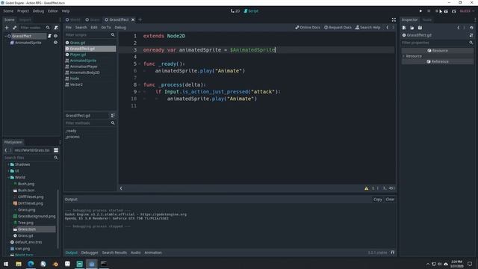Screen dimensions: 478x269
Task: Open script editor File menu
Action: tap(68, 28)
